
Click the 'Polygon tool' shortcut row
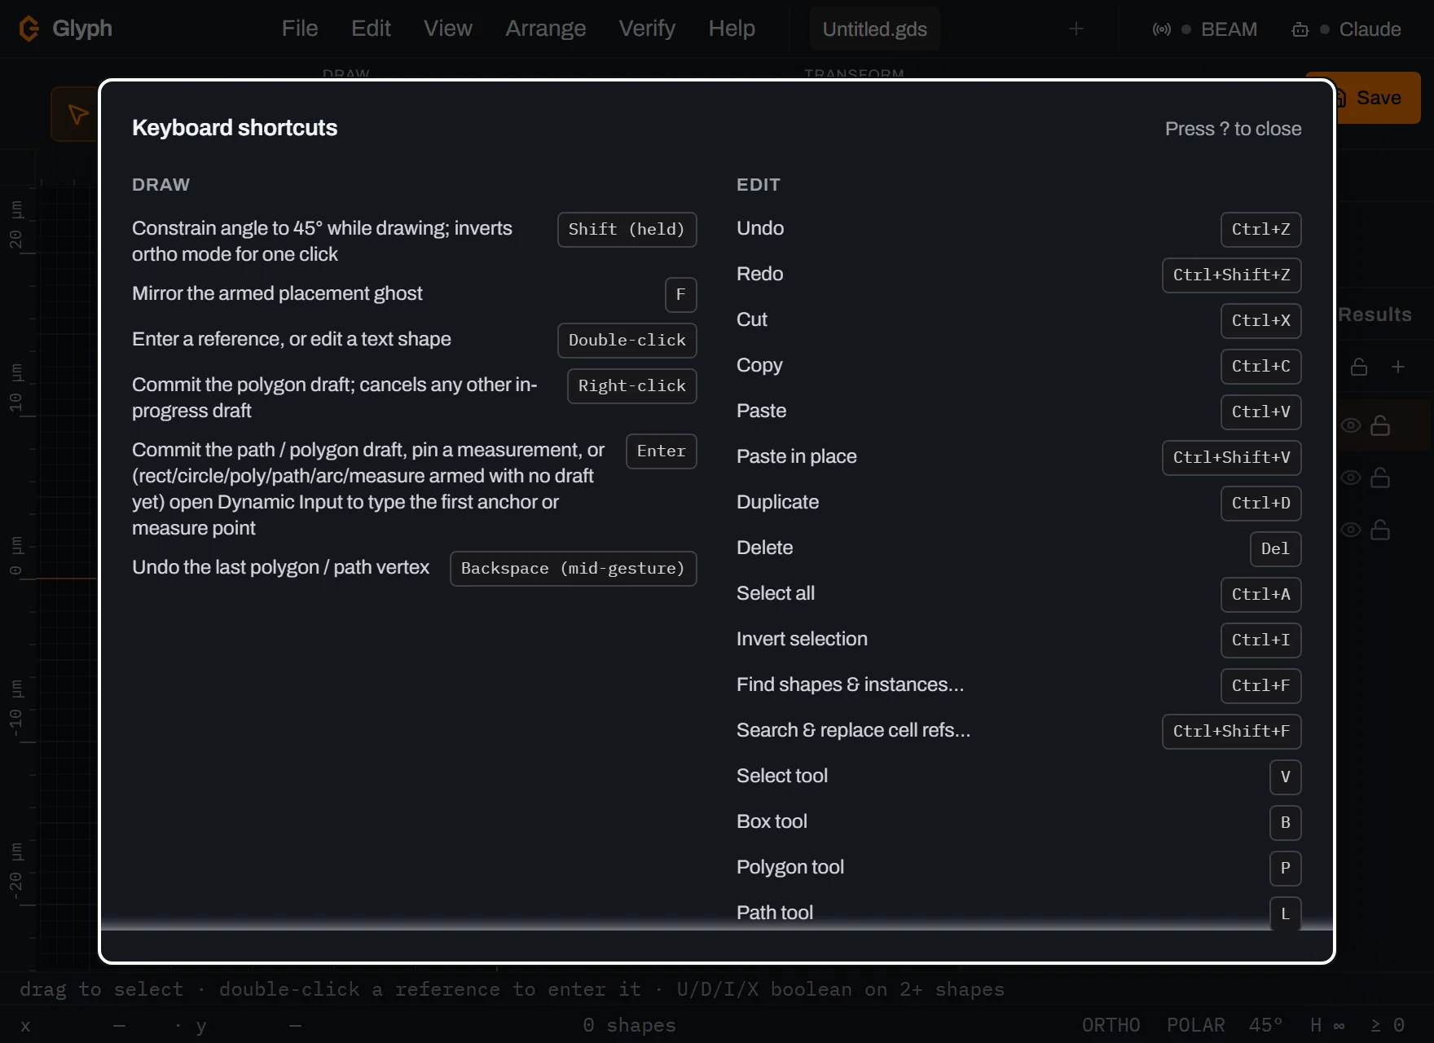tap(1018, 868)
